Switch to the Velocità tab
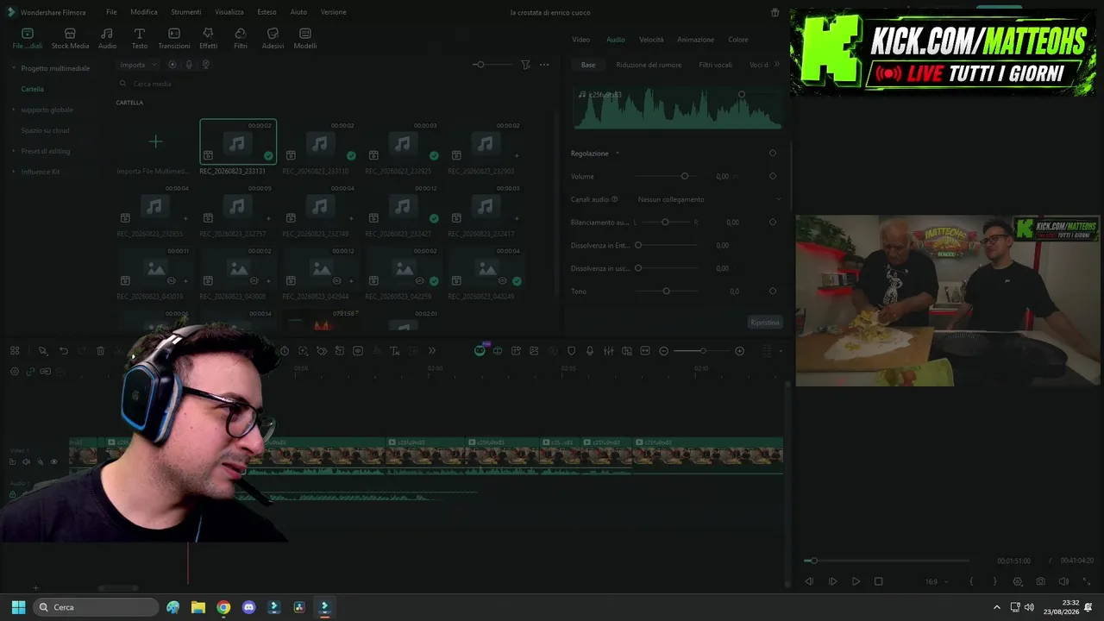Viewport: 1104px width, 621px height. click(x=651, y=40)
